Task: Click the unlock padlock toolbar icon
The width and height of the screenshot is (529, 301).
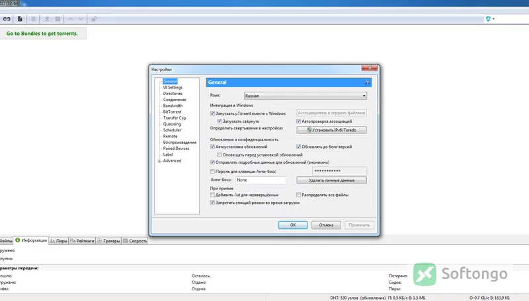Action: [94, 19]
